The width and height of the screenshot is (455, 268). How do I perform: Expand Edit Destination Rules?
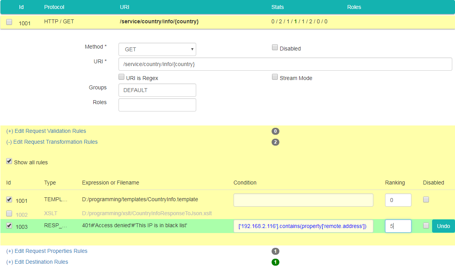pos(37,262)
